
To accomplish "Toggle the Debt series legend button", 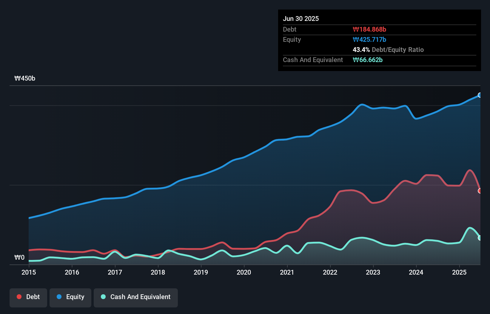I will pyautogui.click(x=28, y=298).
